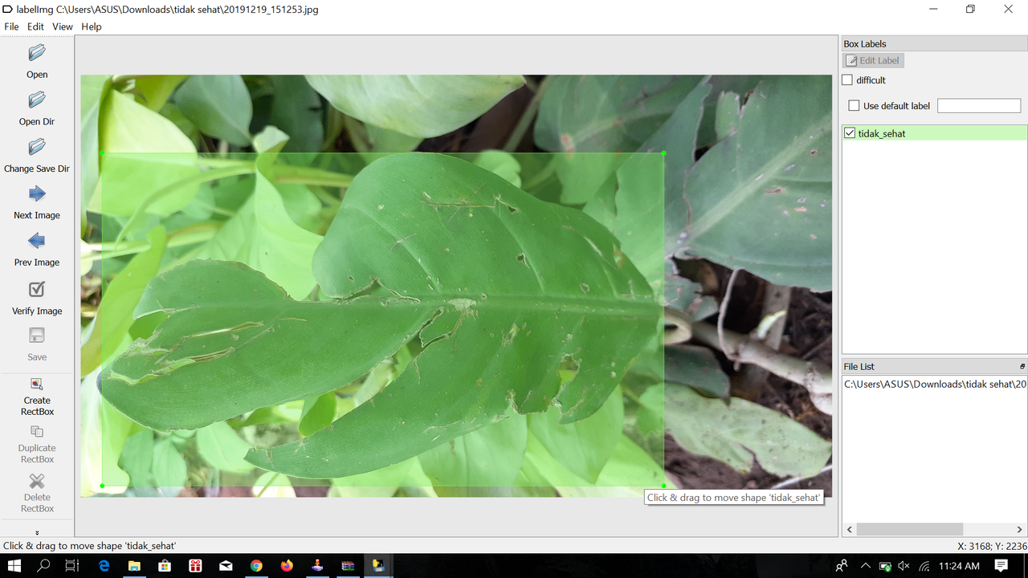
Task: Click the Verify Image icon
Action: 37,289
